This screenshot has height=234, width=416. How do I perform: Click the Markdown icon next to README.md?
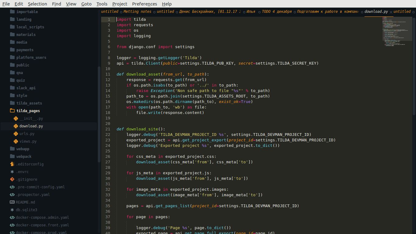point(12,202)
